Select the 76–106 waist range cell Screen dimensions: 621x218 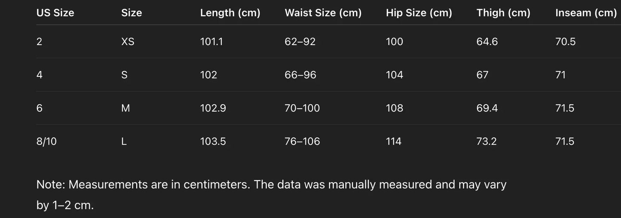(x=302, y=141)
